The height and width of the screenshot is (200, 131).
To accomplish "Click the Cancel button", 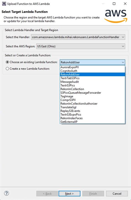I will tap(117, 194).
